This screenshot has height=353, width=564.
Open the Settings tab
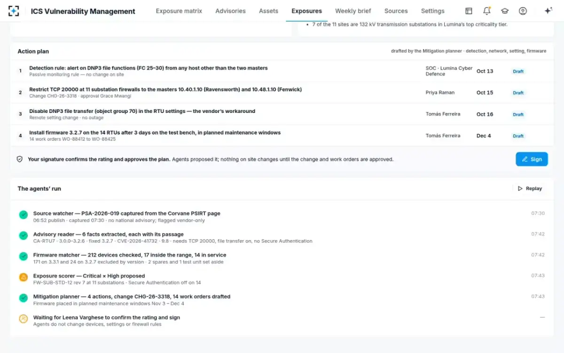click(x=432, y=11)
